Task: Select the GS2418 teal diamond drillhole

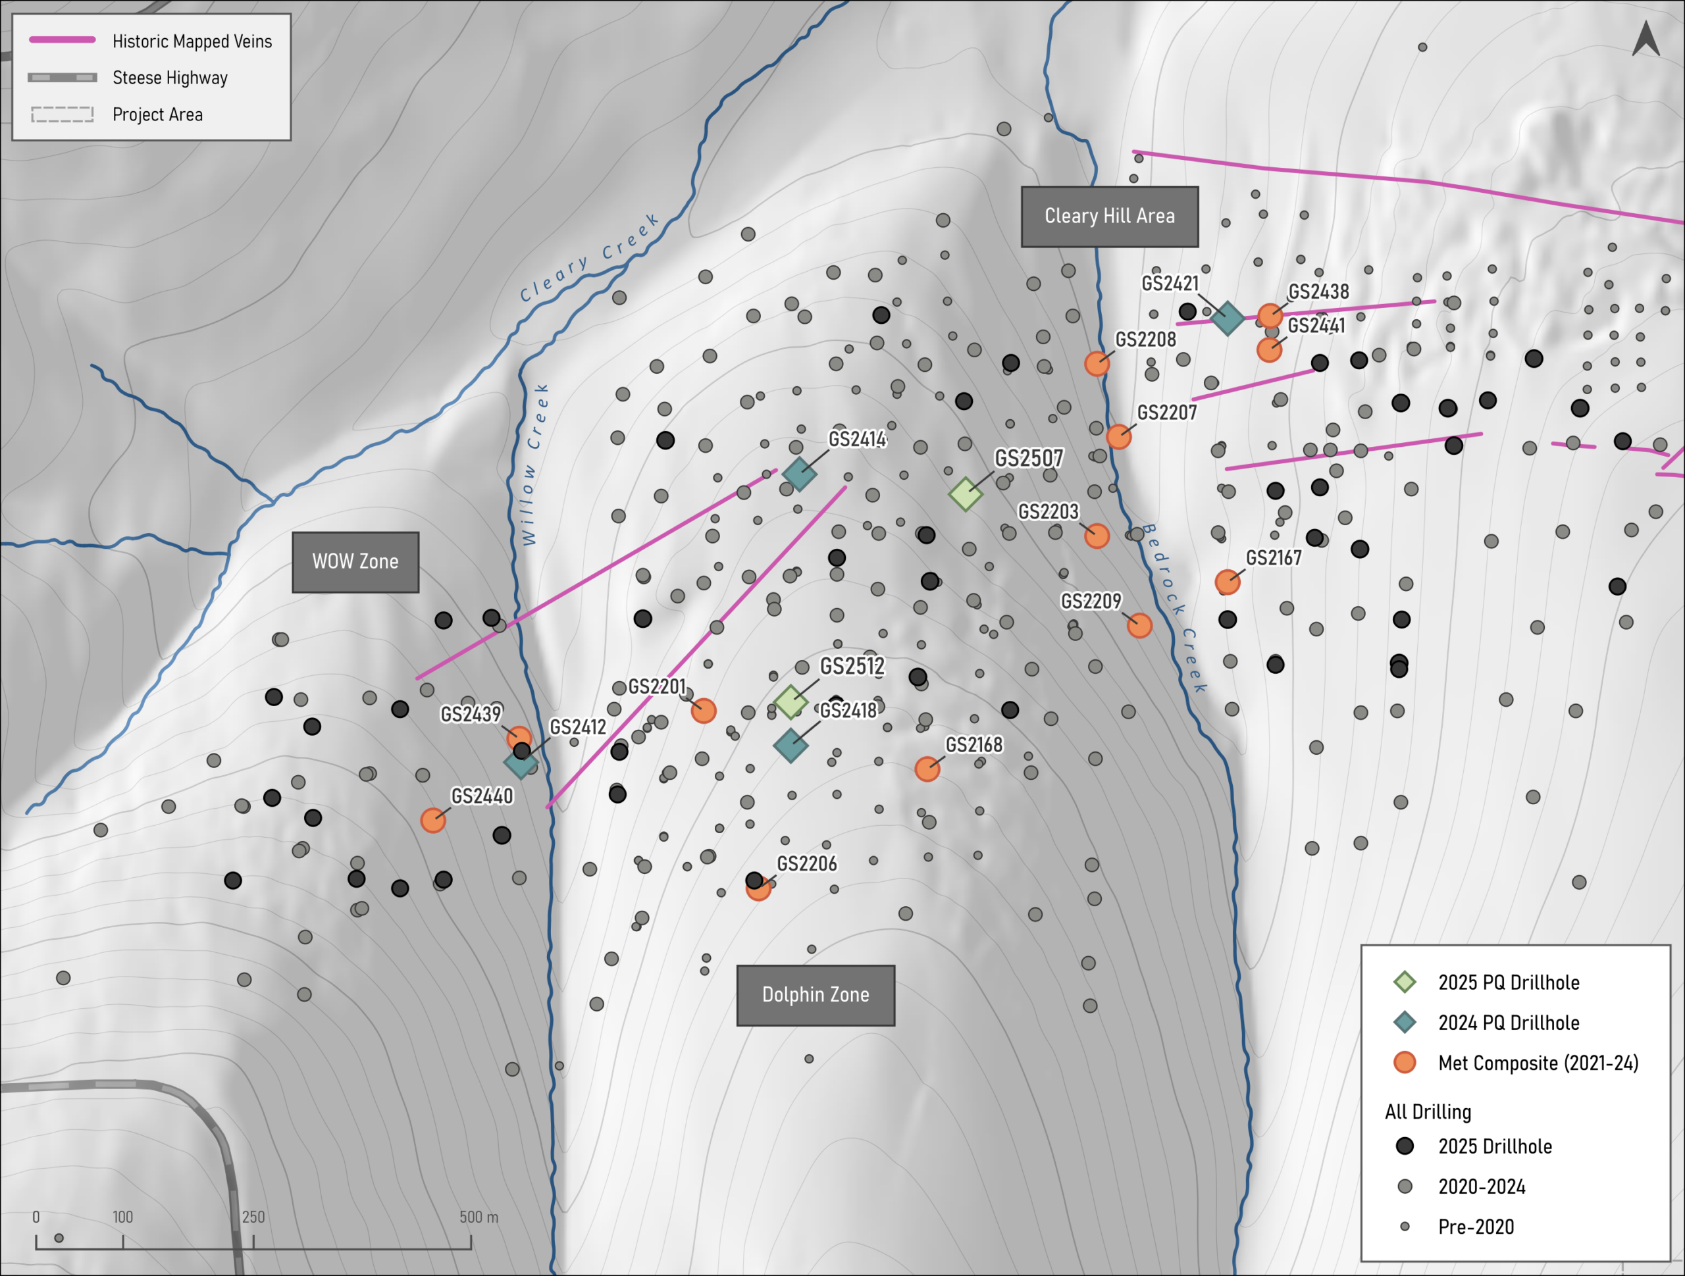Action: click(x=791, y=745)
